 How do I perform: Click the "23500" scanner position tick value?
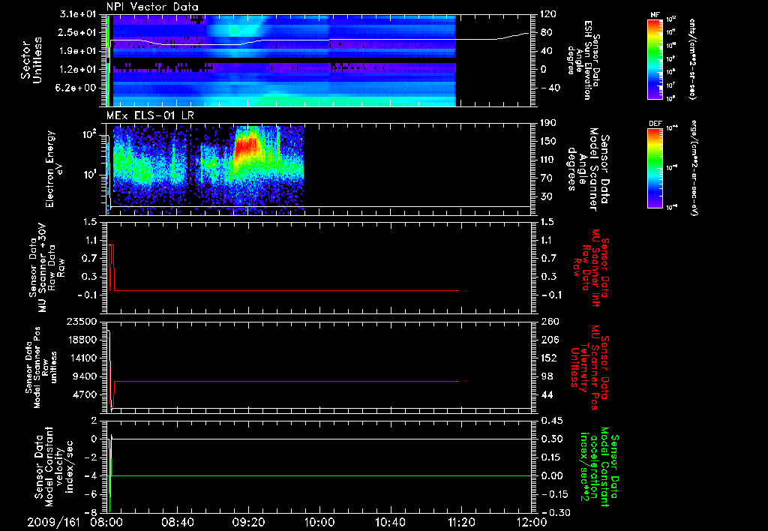82,322
